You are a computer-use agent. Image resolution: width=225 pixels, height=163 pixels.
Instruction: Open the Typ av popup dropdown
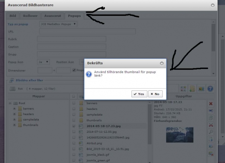click(x=58, y=24)
